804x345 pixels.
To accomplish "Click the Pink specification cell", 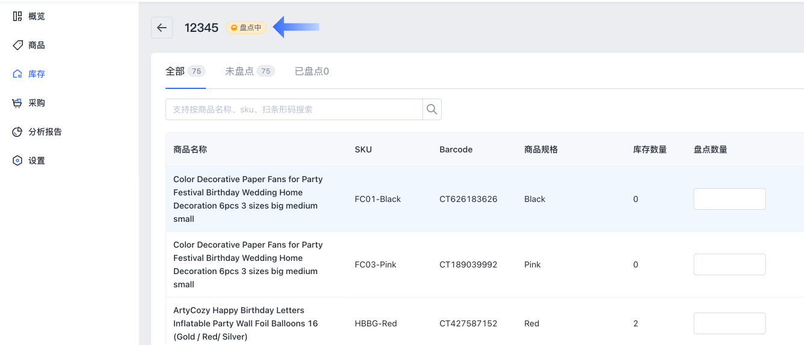I will click(x=533, y=264).
